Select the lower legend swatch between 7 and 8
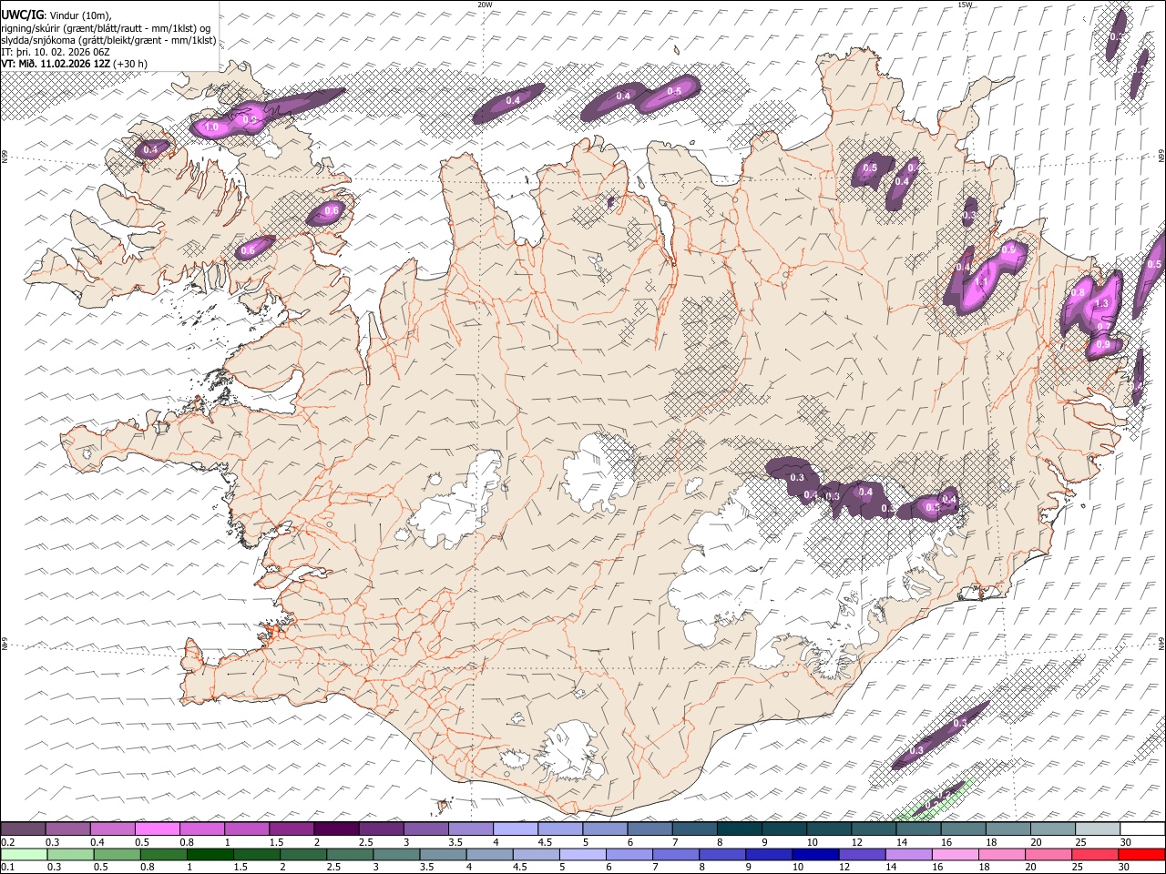 pyautogui.click(x=674, y=854)
